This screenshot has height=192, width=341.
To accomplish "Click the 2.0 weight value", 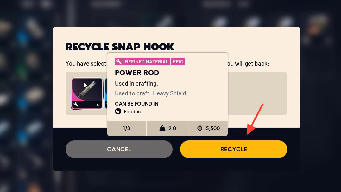I will [x=172, y=128].
